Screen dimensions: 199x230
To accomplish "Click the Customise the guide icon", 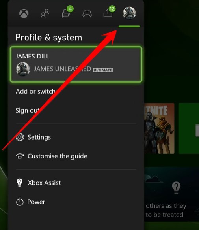I will point(20,156).
